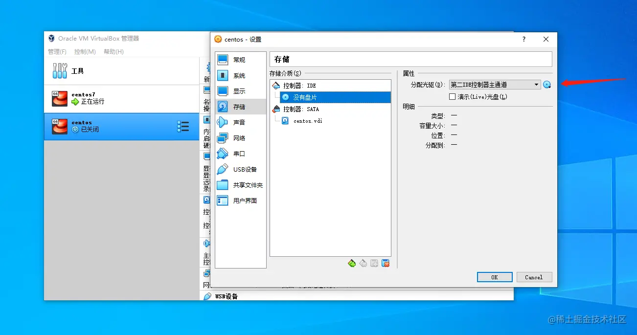Select the running centos7 virtual machine
637x335 pixels.
[x=121, y=98]
